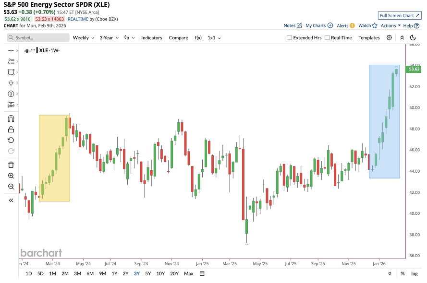
Task: Click the 53.63 current price label
Action: [x=414, y=69]
